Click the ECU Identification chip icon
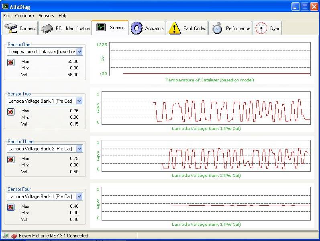This screenshot has height=241, width=320. pyautogui.click(x=47, y=28)
